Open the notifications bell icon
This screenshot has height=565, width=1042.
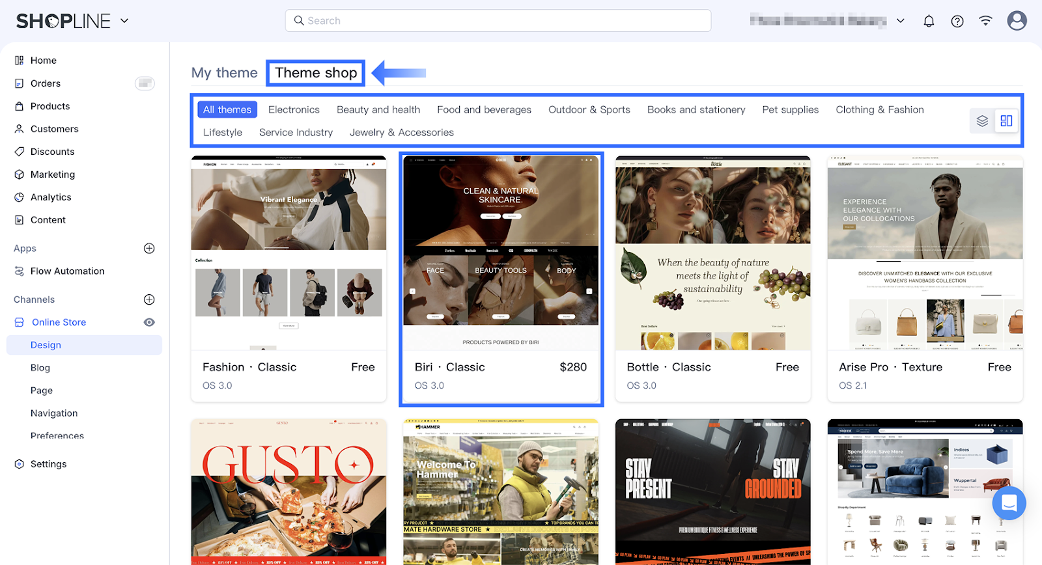929,21
